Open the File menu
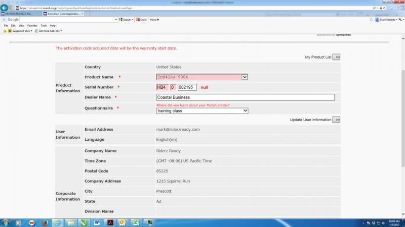This screenshot has height=227, width=405. (6, 26)
